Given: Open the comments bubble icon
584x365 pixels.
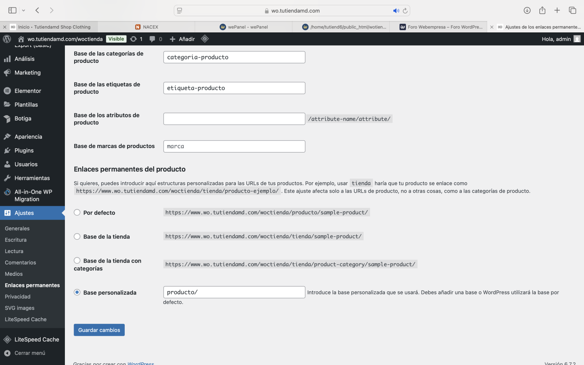Looking at the screenshot, I should (156, 39).
